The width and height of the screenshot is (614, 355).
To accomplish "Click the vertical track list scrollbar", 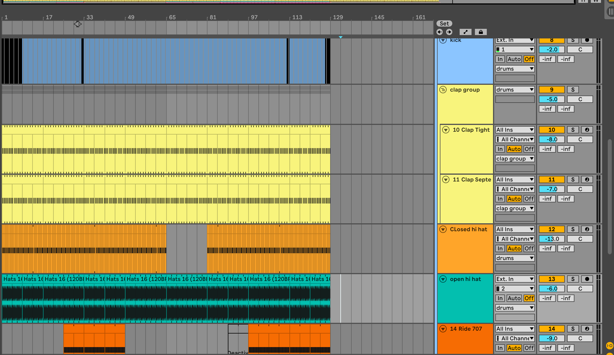I will click(609, 197).
